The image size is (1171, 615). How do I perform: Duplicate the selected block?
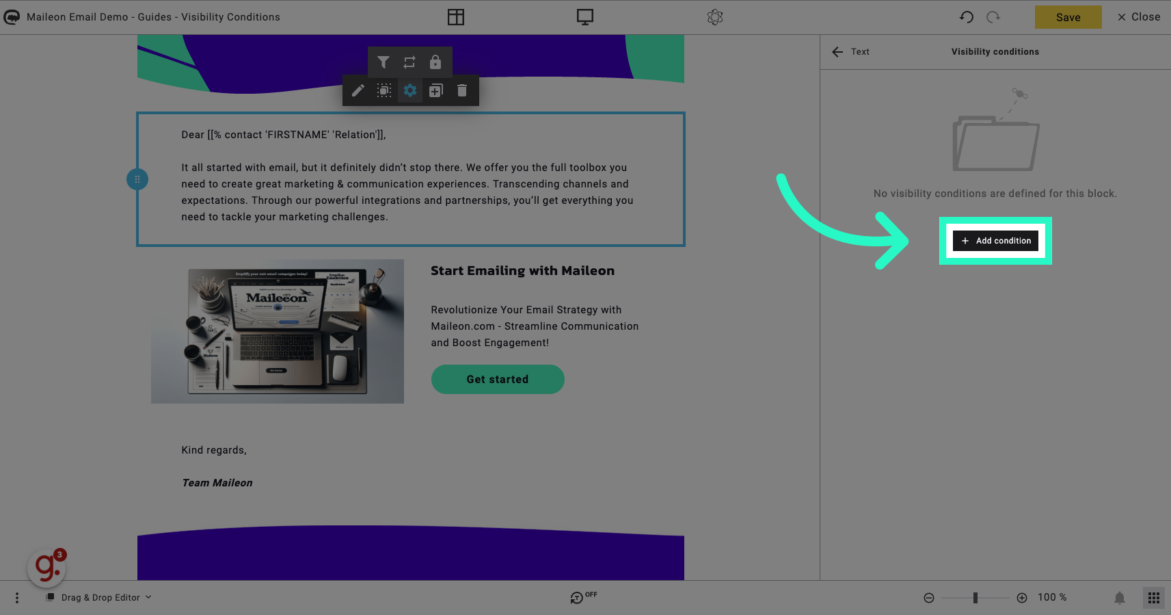(x=436, y=90)
